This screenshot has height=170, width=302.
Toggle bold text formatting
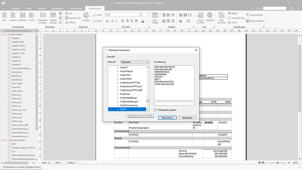(x=107, y=21)
